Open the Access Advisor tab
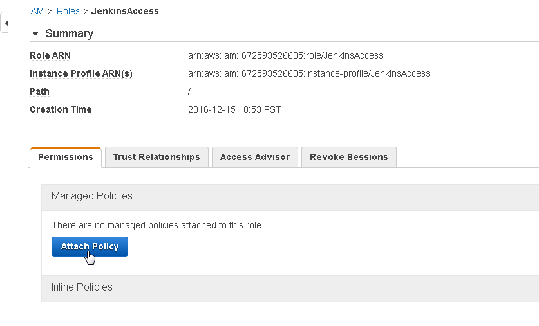The height and width of the screenshot is (326, 539). [x=255, y=157]
